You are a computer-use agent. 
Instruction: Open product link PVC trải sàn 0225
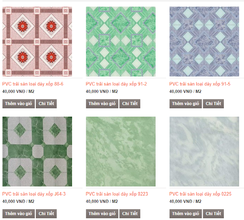[201, 194]
